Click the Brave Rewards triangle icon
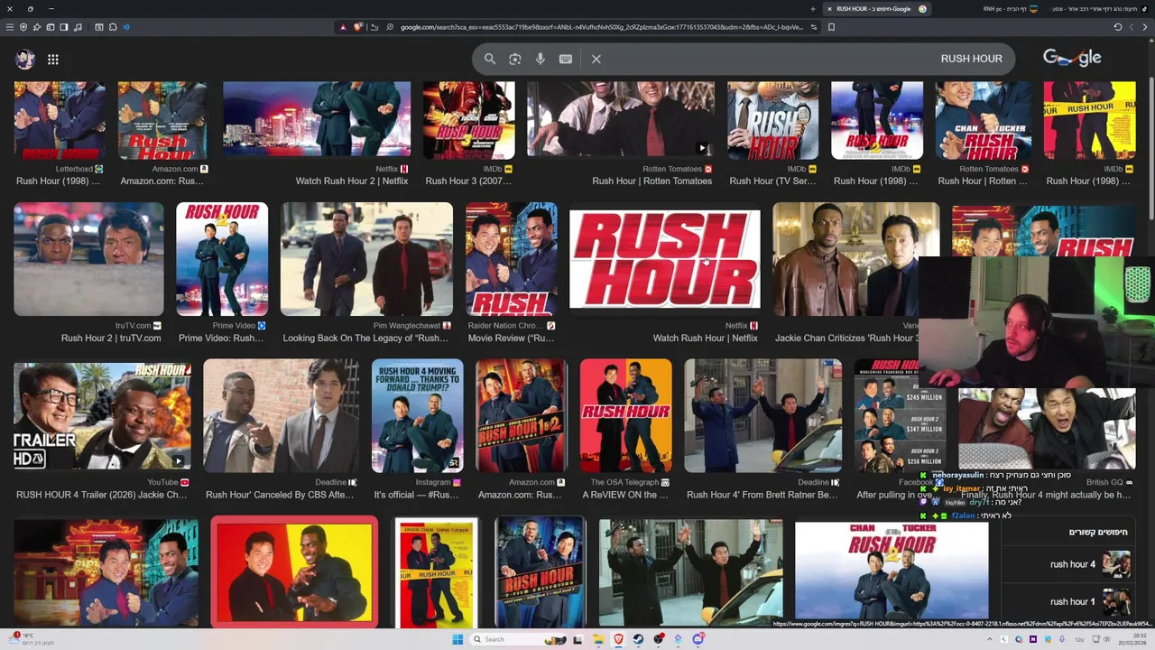The width and height of the screenshot is (1155, 650). pyautogui.click(x=343, y=27)
